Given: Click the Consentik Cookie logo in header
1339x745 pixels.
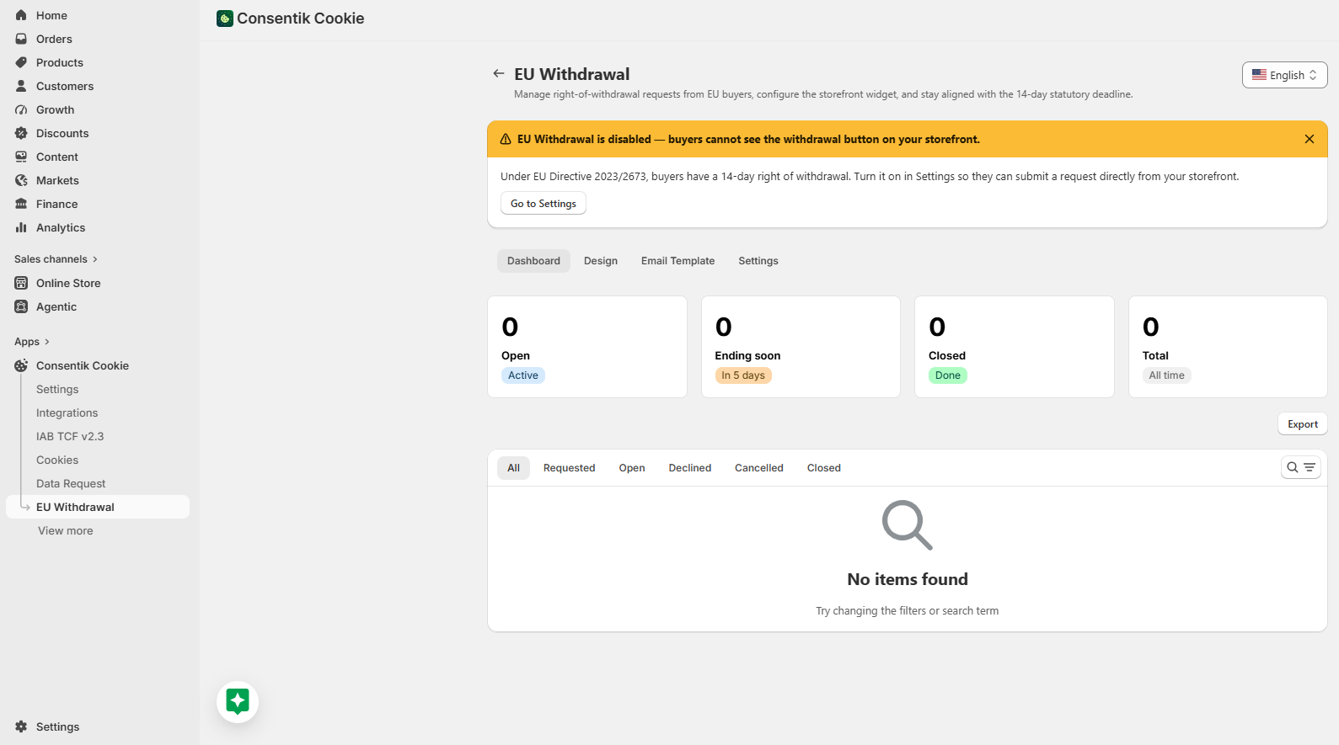Looking at the screenshot, I should 224,19.
